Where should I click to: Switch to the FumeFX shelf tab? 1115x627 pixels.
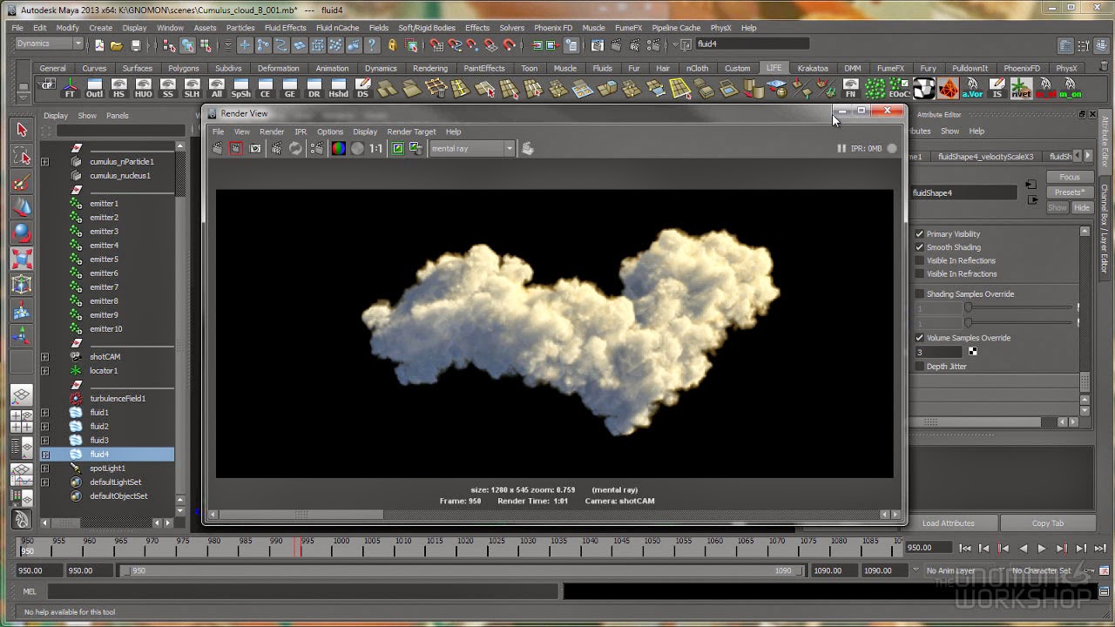pos(891,68)
